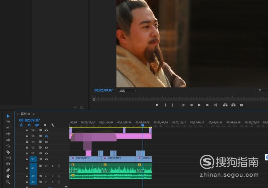Select the Selection arrow tool
Viewport: 268px width, 188px height.
tap(8, 116)
